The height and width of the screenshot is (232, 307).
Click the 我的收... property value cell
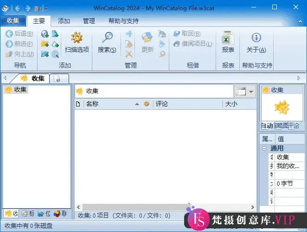(x=290, y=166)
